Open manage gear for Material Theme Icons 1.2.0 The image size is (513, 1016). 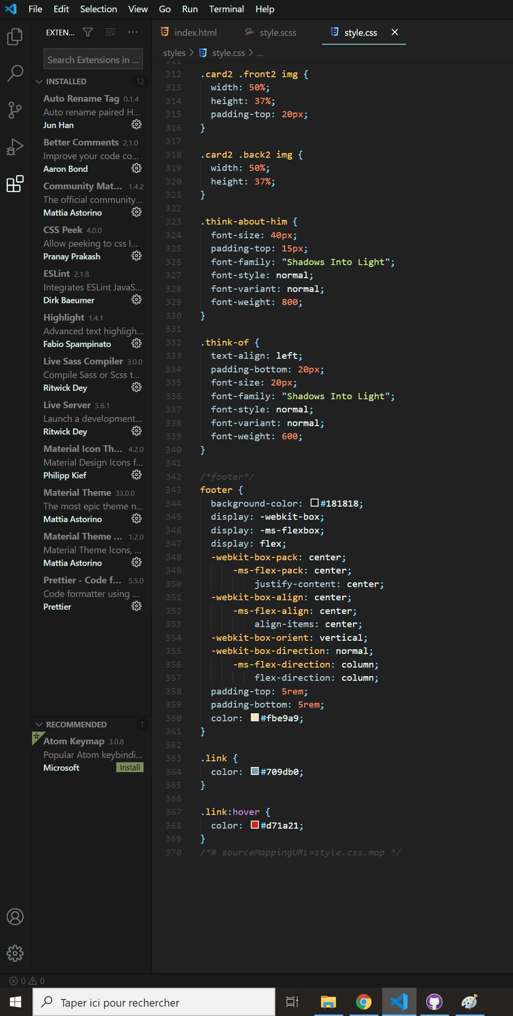(x=136, y=562)
